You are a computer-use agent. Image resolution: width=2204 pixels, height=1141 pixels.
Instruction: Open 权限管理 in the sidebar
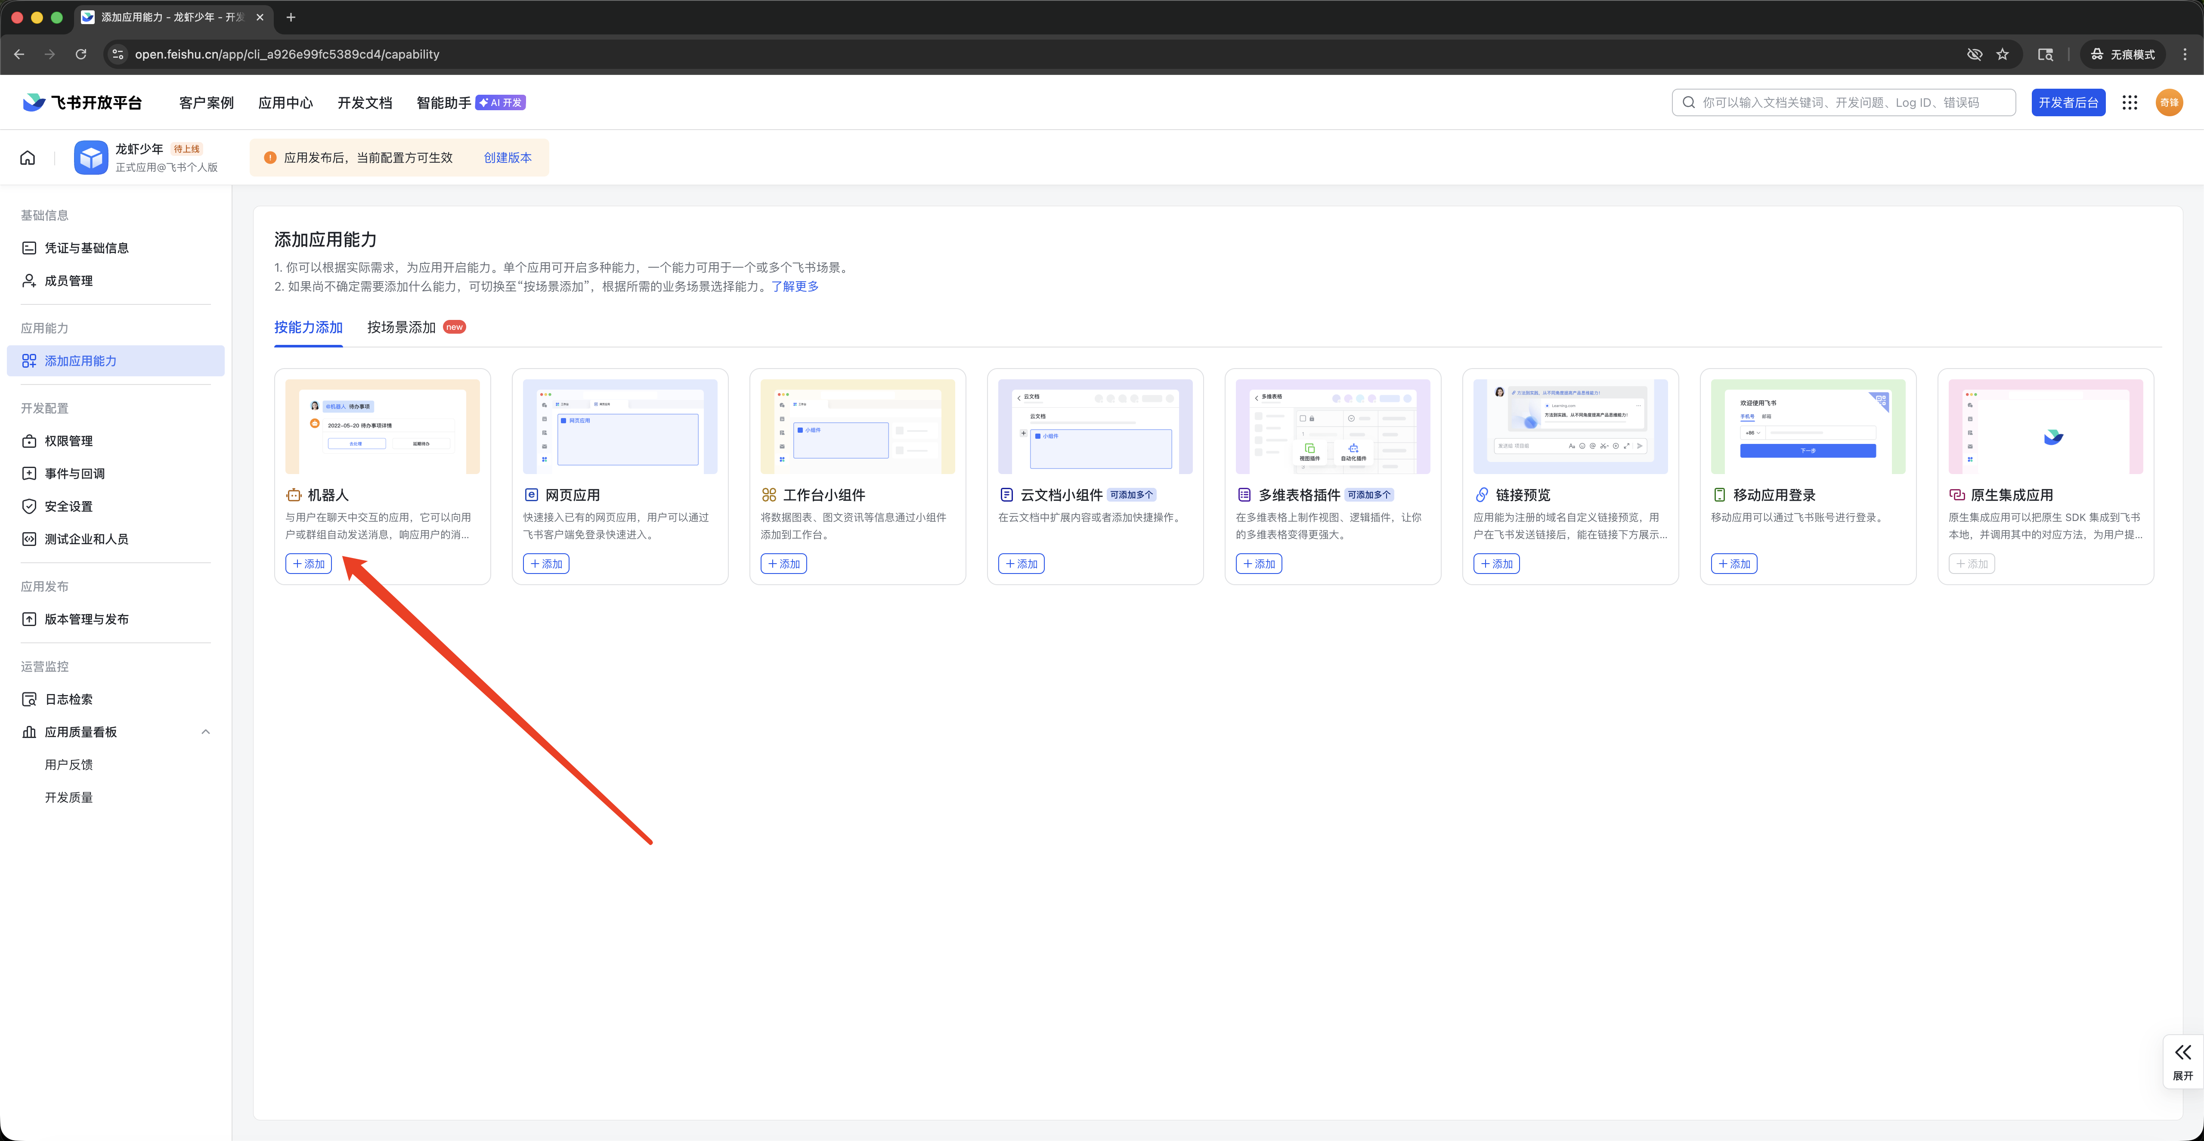(68, 441)
